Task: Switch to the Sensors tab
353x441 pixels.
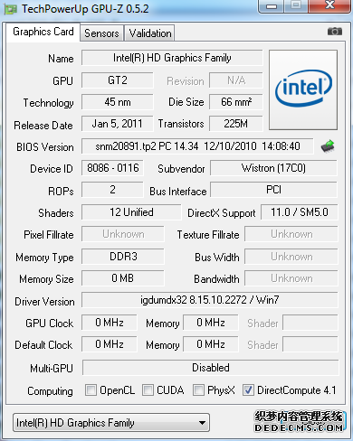Action: (x=101, y=33)
